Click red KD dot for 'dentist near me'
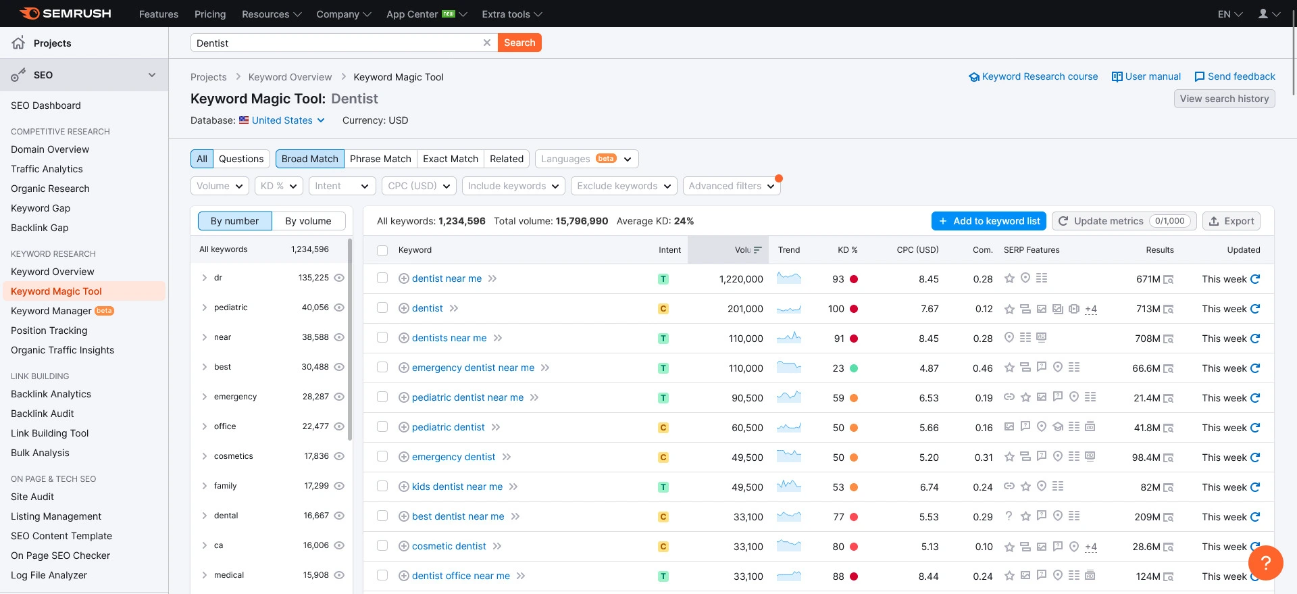Image resolution: width=1297 pixels, height=594 pixels. click(x=854, y=279)
